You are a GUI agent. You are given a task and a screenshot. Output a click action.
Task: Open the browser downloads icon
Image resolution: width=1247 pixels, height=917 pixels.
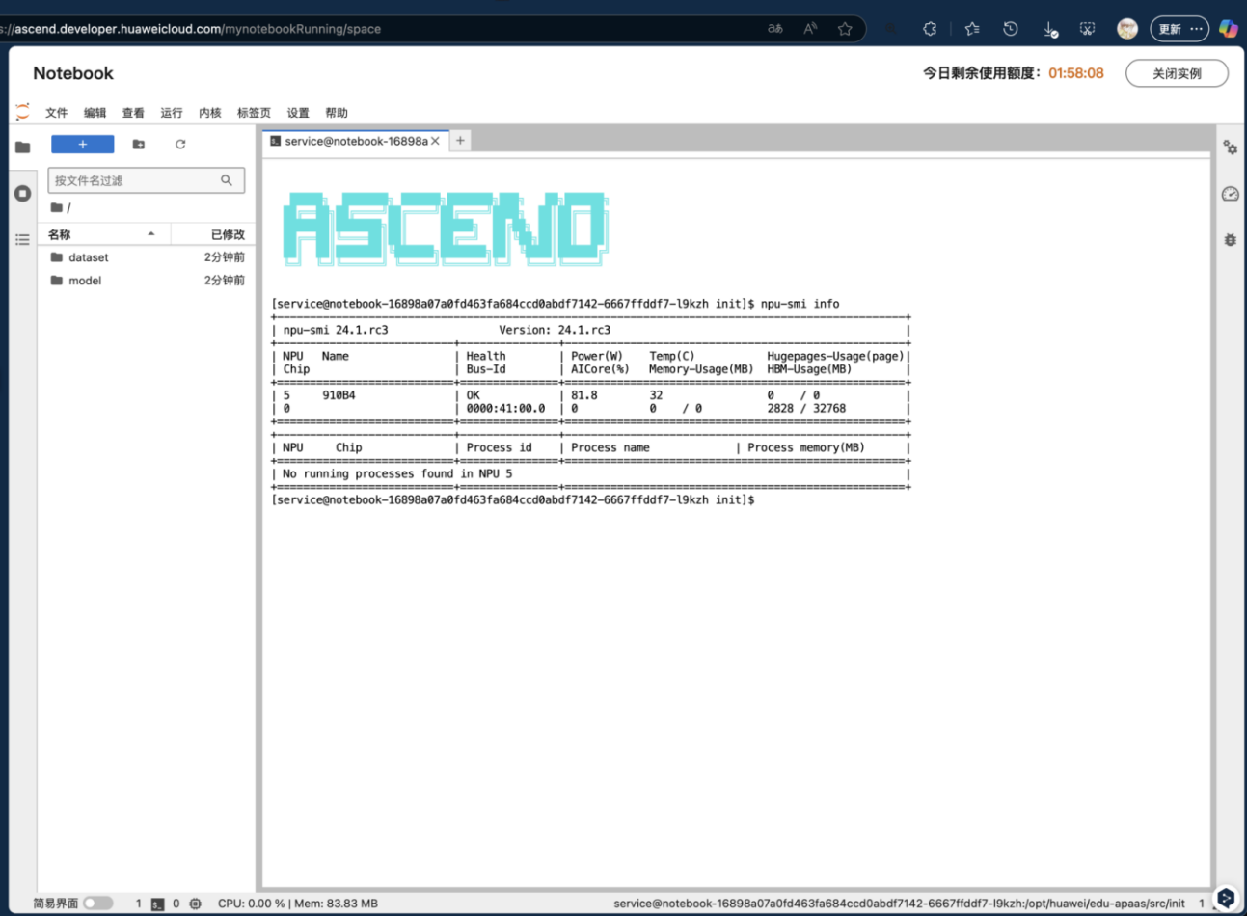(x=1050, y=30)
